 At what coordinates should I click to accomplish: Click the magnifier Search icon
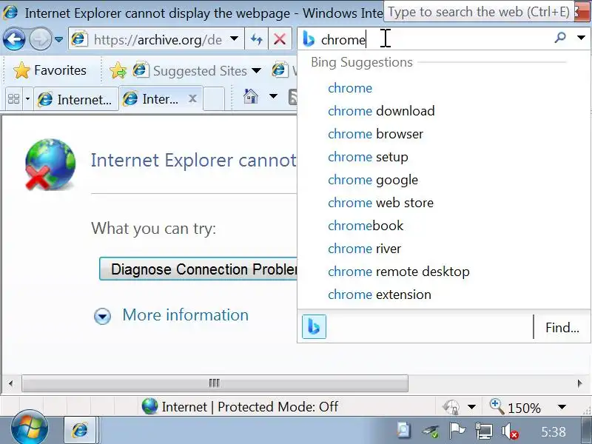[x=560, y=38]
